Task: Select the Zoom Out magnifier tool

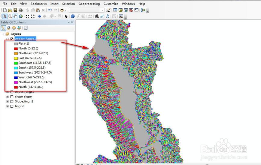Action: click(x=10, y=16)
